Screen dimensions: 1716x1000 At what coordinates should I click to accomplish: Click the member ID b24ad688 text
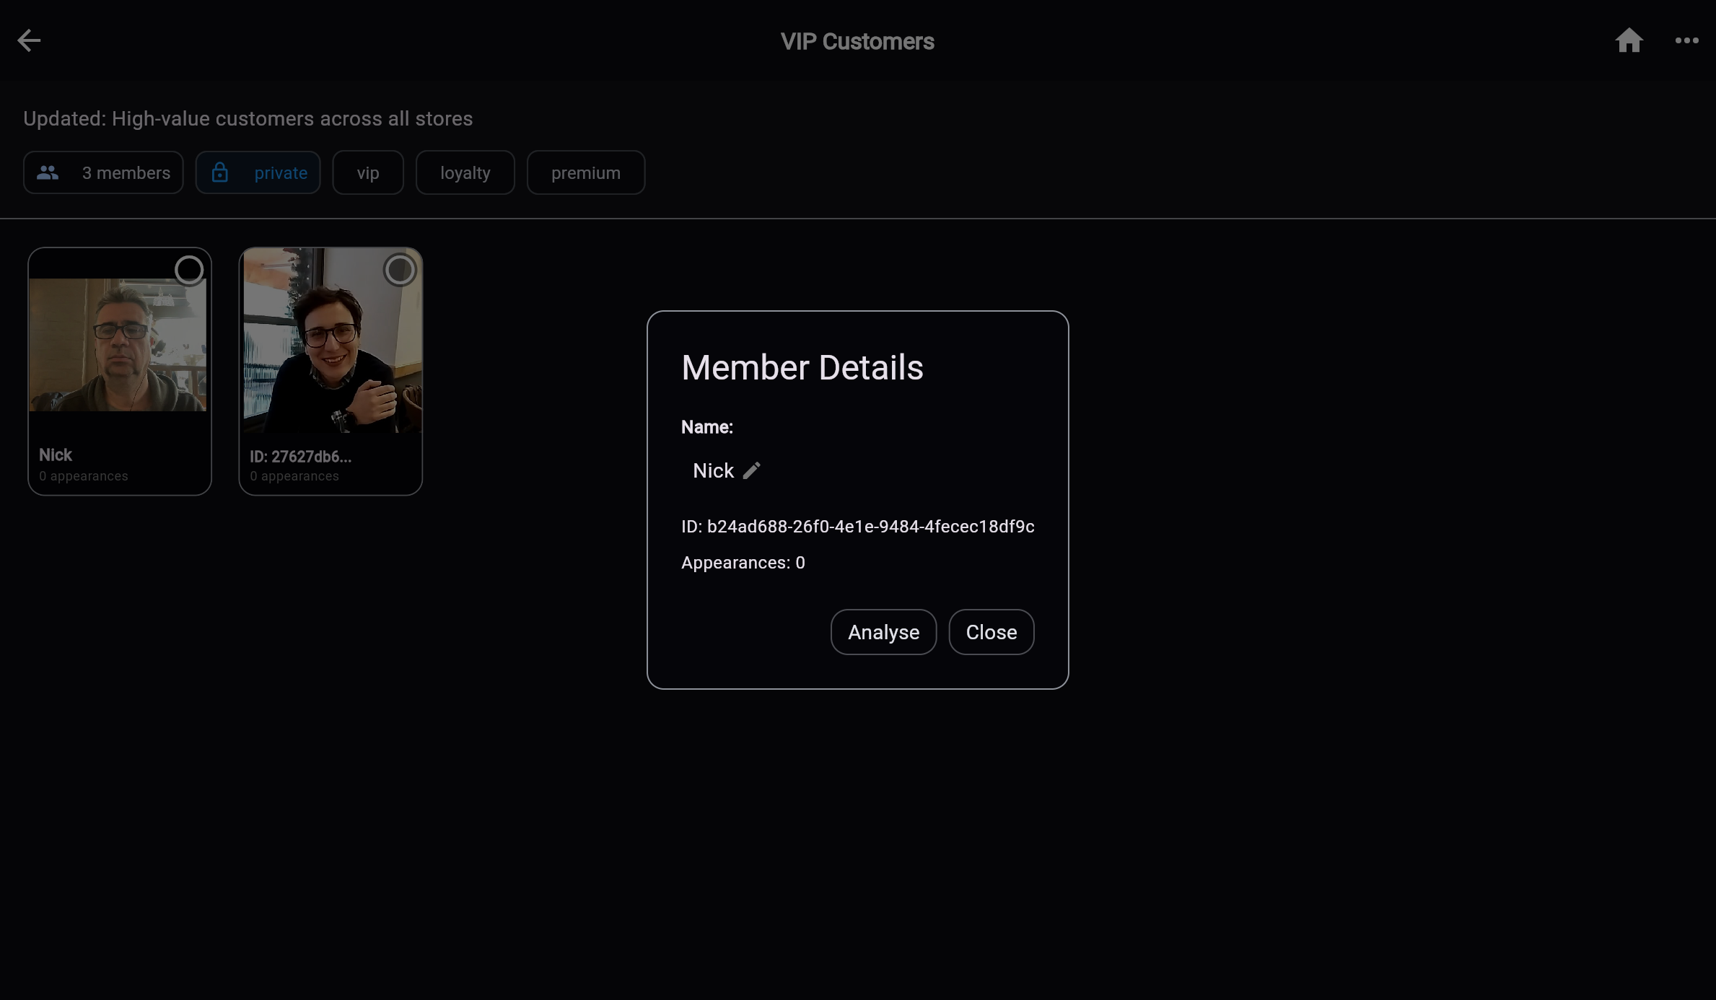pos(857,527)
